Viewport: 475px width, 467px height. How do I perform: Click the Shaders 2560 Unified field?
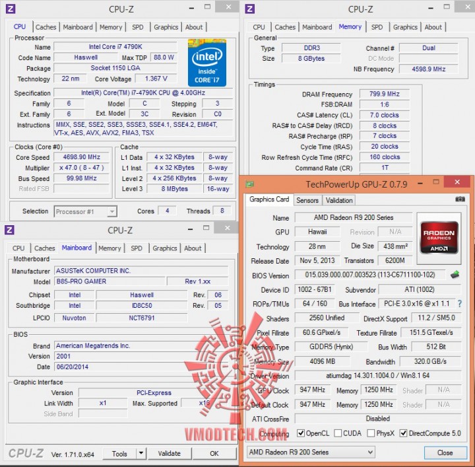coord(327,318)
